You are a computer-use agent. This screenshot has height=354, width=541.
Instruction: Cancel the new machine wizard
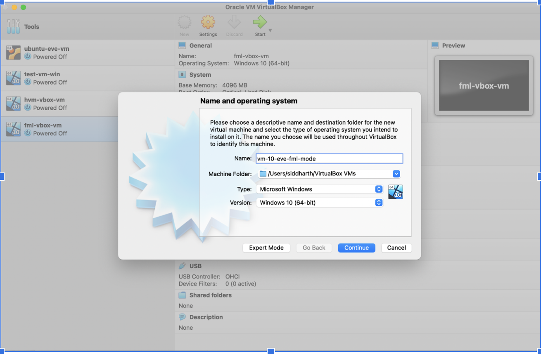(396, 248)
